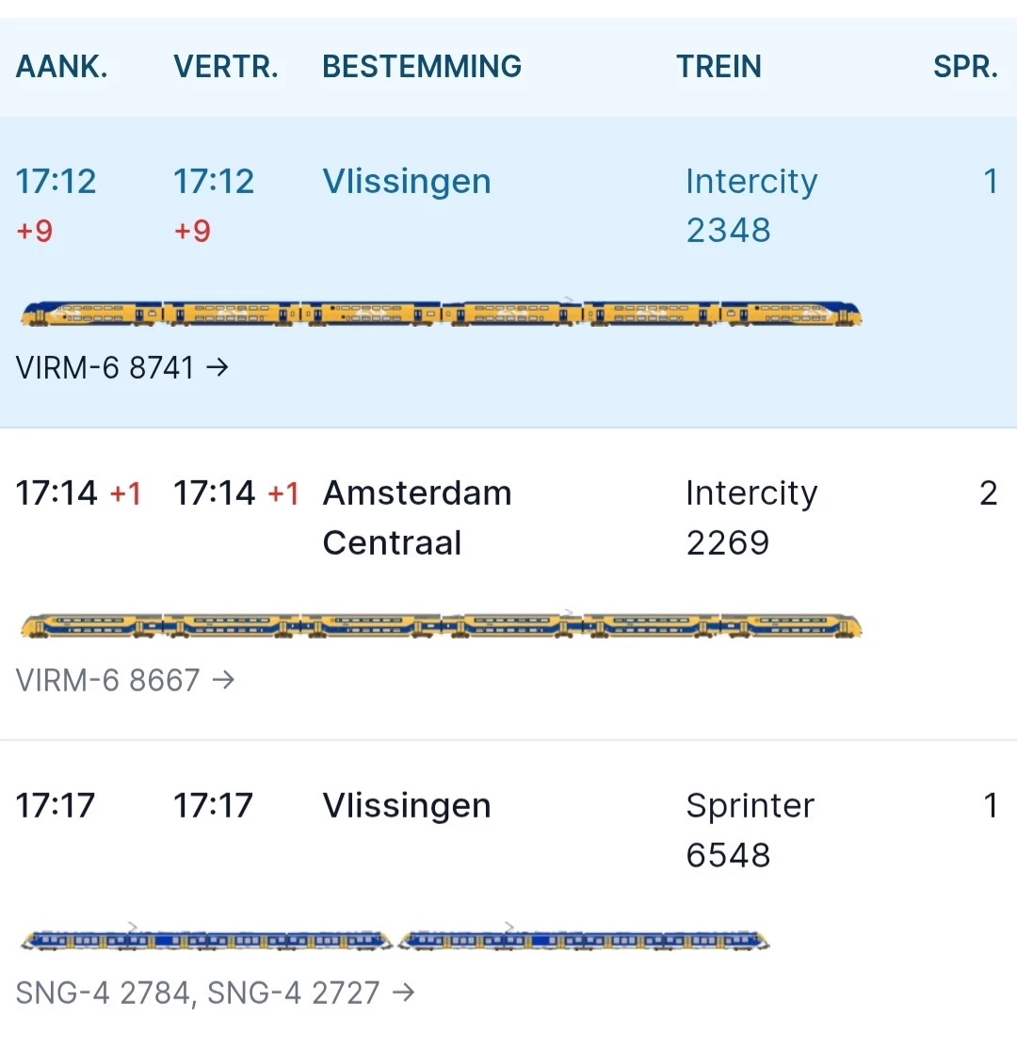Click the VIRM-6 8667 rolling stock label
Screen dimensions: 1017x1051
pos(107,679)
